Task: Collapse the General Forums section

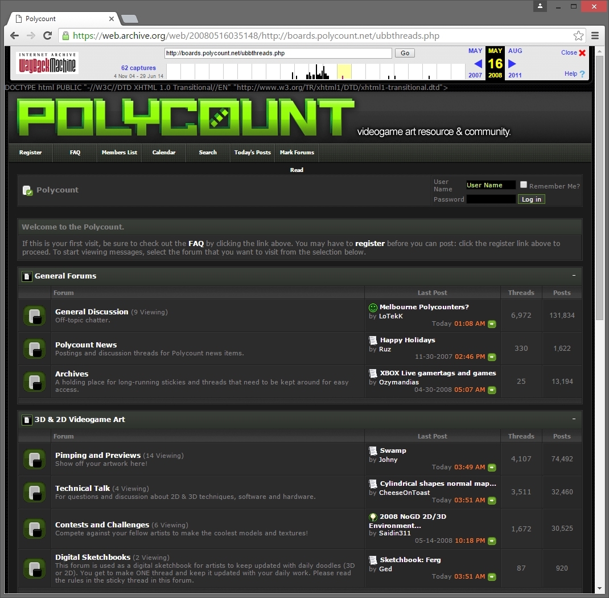Action: pos(574,276)
